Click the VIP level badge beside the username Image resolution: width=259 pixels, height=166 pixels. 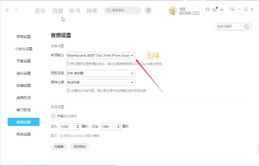pyautogui.click(x=196, y=13)
